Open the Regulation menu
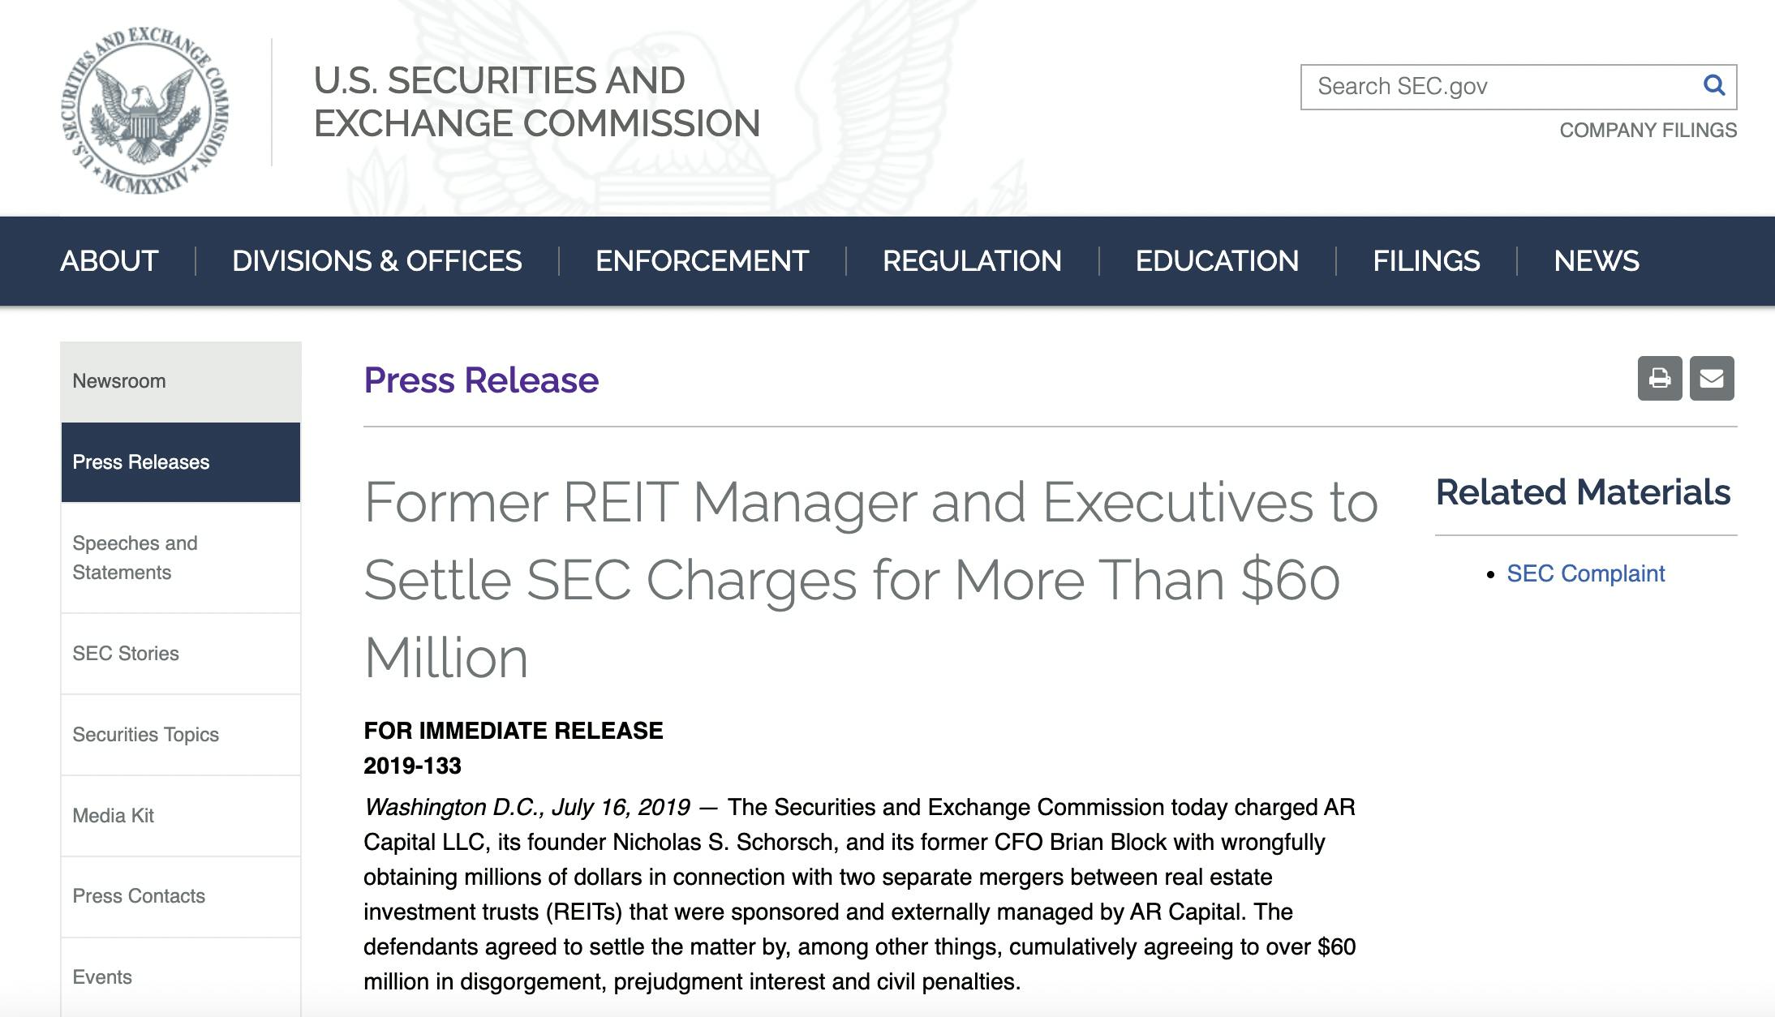This screenshot has height=1017, width=1775. (972, 261)
